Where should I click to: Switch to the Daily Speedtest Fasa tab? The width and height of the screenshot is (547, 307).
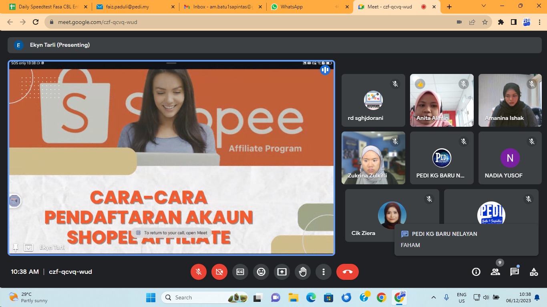46,7
